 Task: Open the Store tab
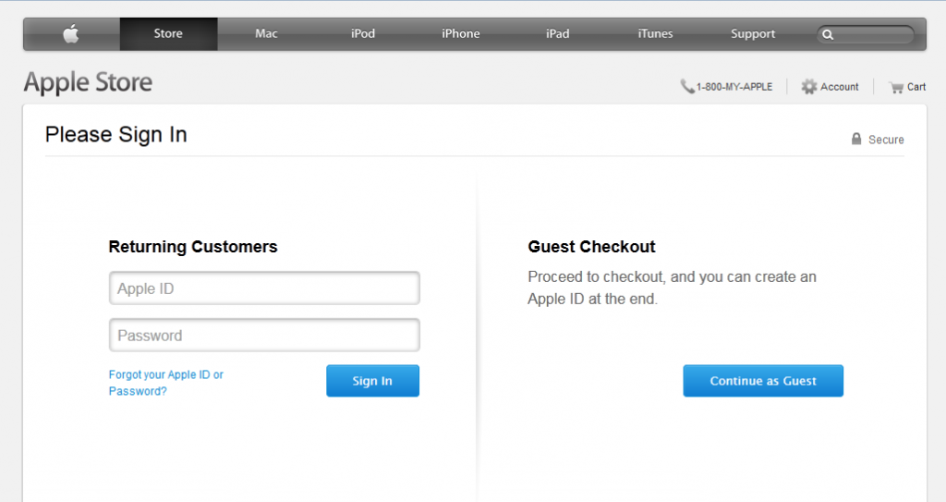pos(168,34)
